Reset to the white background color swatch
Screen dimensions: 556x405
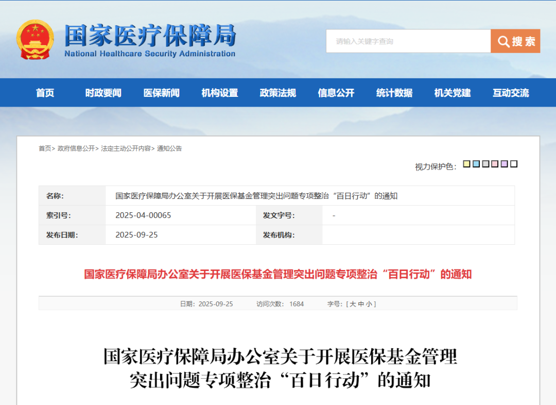click(x=514, y=164)
